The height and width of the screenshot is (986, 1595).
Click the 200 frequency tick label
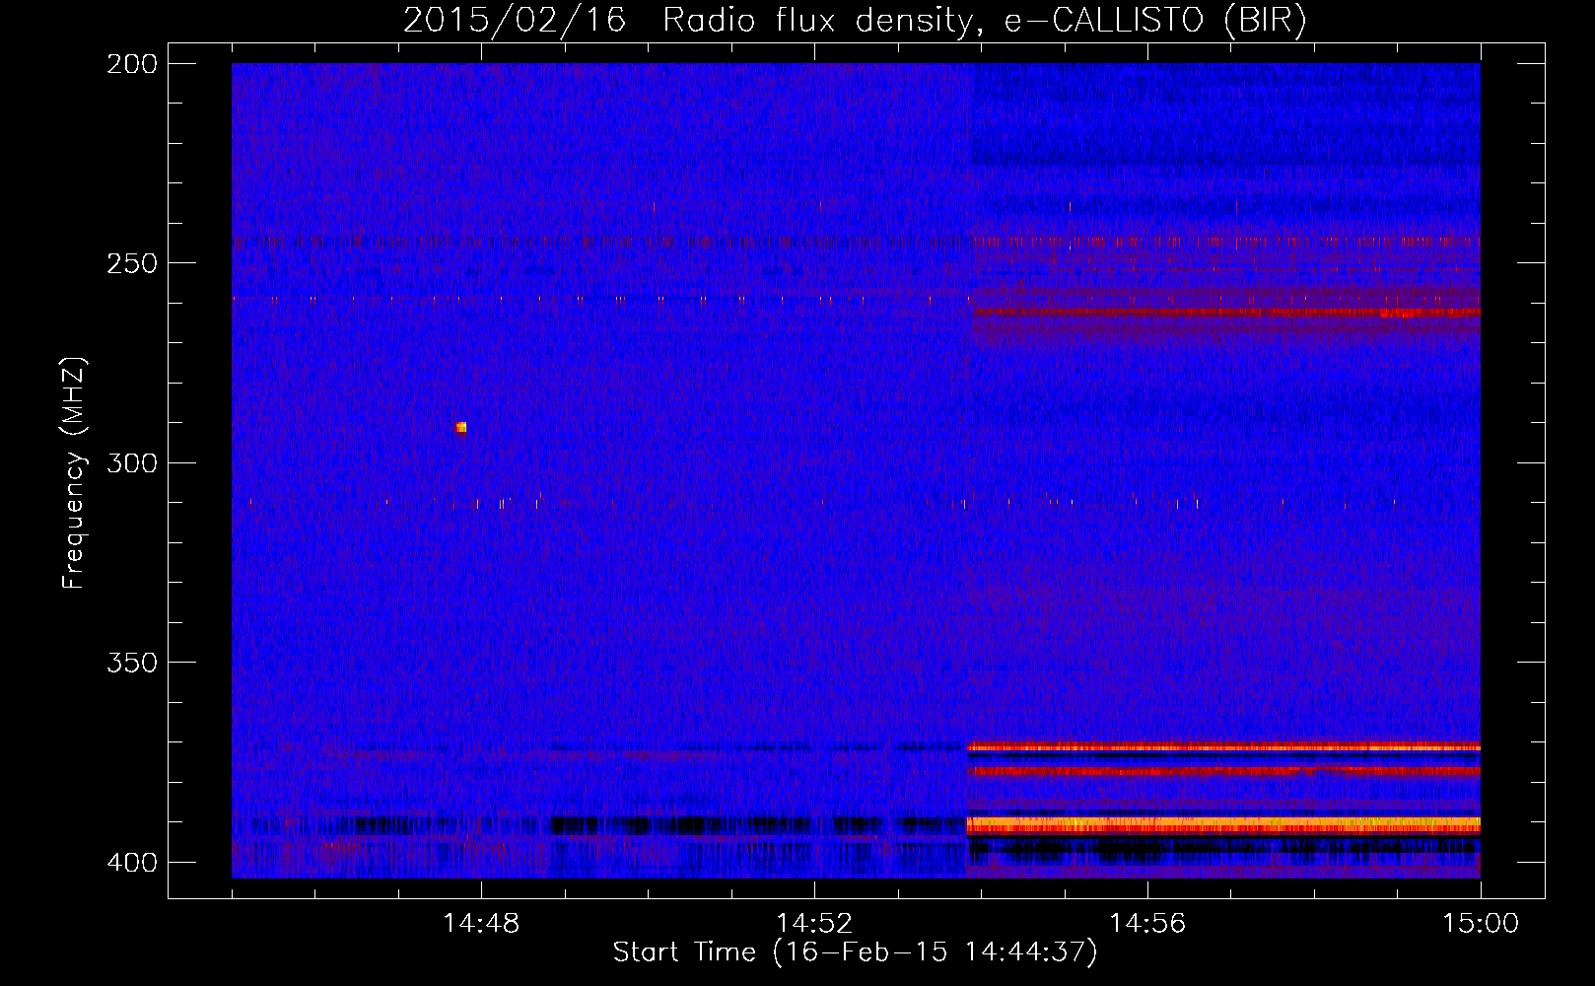[132, 63]
